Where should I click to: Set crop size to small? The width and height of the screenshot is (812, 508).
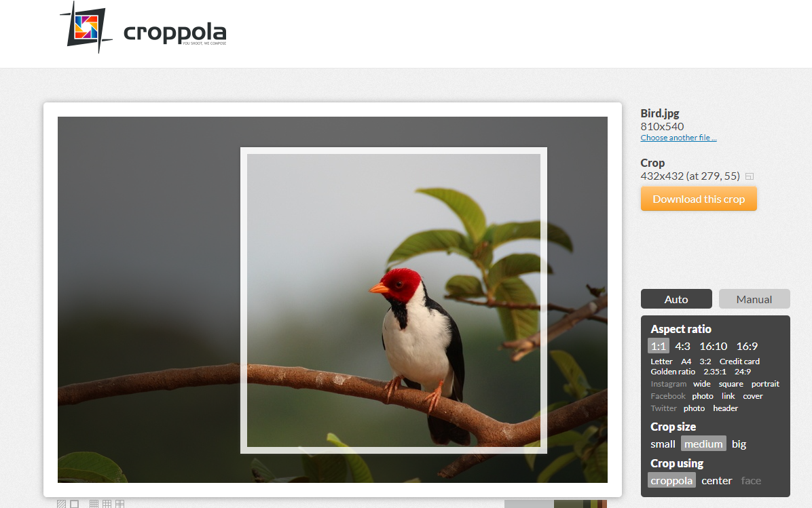[x=663, y=444]
